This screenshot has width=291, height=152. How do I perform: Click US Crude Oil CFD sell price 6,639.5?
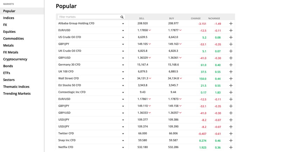pyautogui.click(x=143, y=37)
